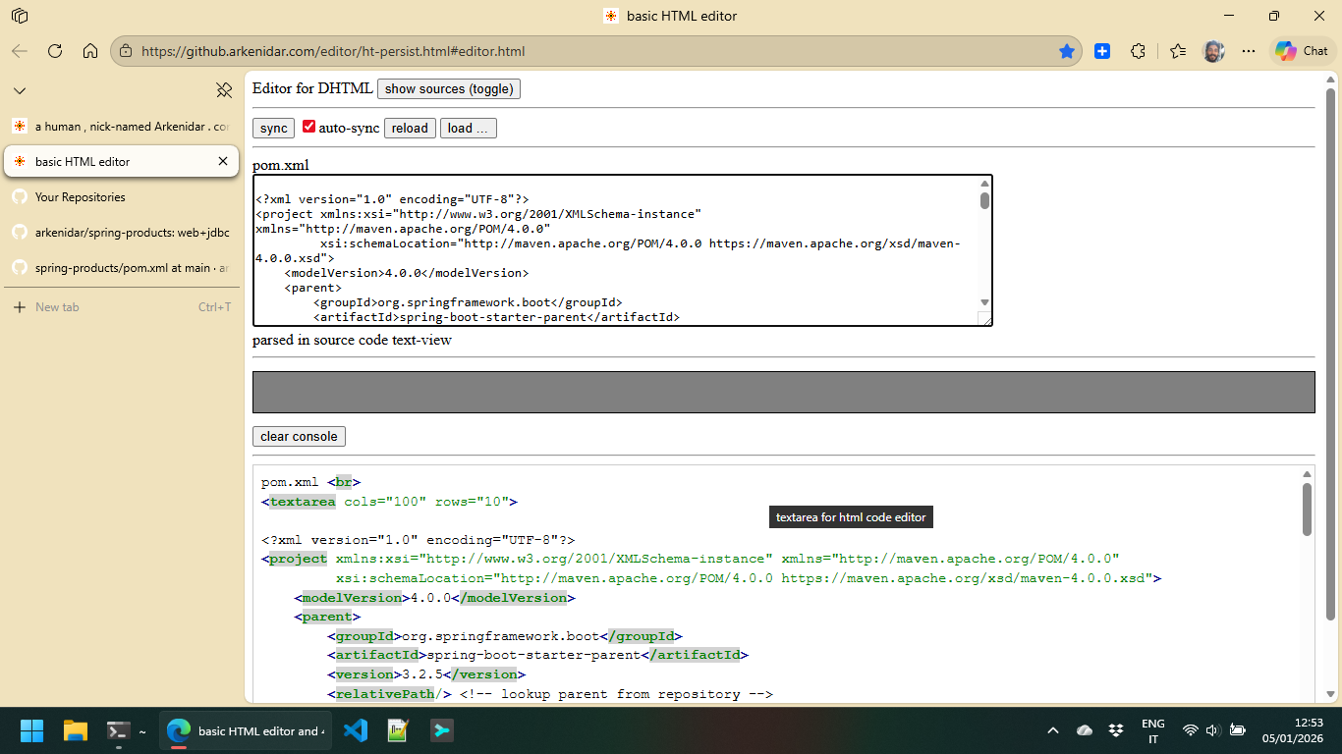Screen dimensions: 1342x754
Task: Click the clear console button
Action: (x=299, y=437)
